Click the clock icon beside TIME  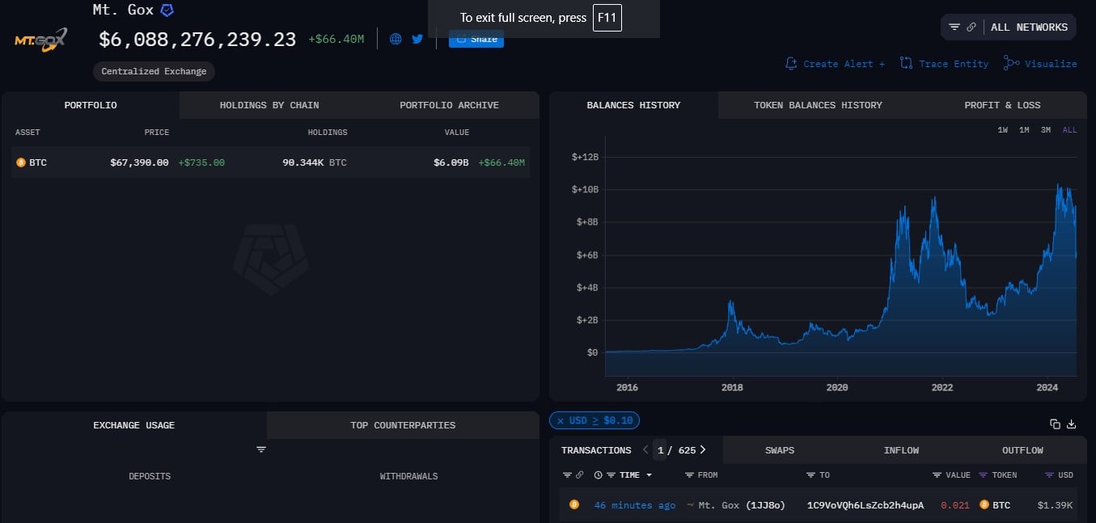tap(599, 475)
